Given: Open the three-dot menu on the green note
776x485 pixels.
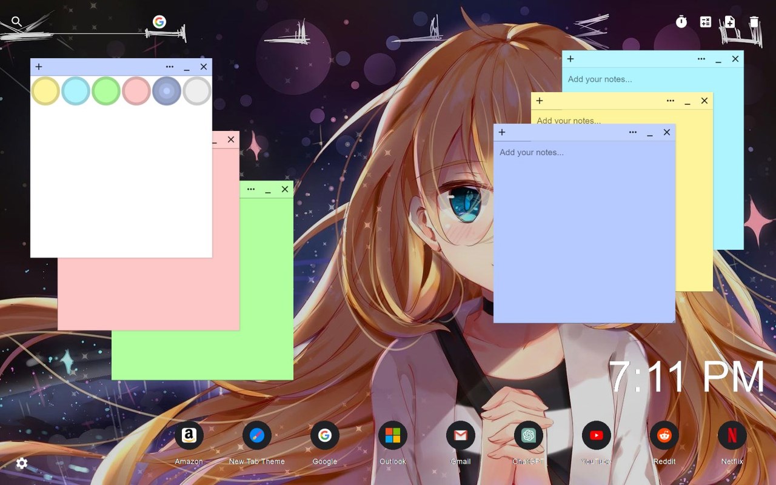Looking at the screenshot, I should click(251, 189).
